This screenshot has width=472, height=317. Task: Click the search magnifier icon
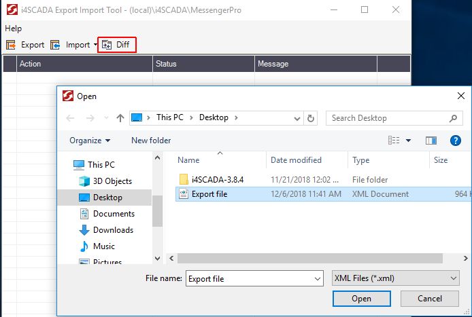coord(453,118)
